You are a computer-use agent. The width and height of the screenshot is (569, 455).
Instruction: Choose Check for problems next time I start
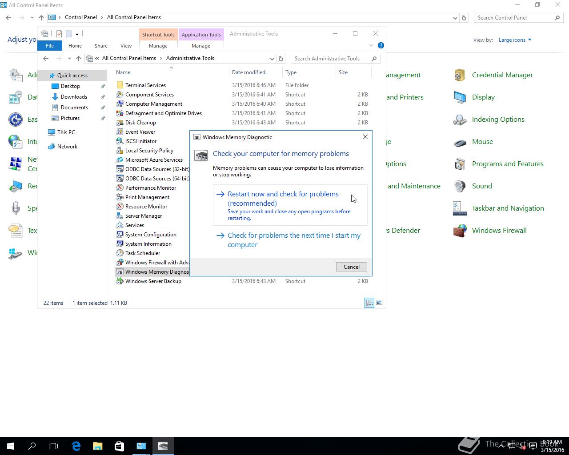290,240
